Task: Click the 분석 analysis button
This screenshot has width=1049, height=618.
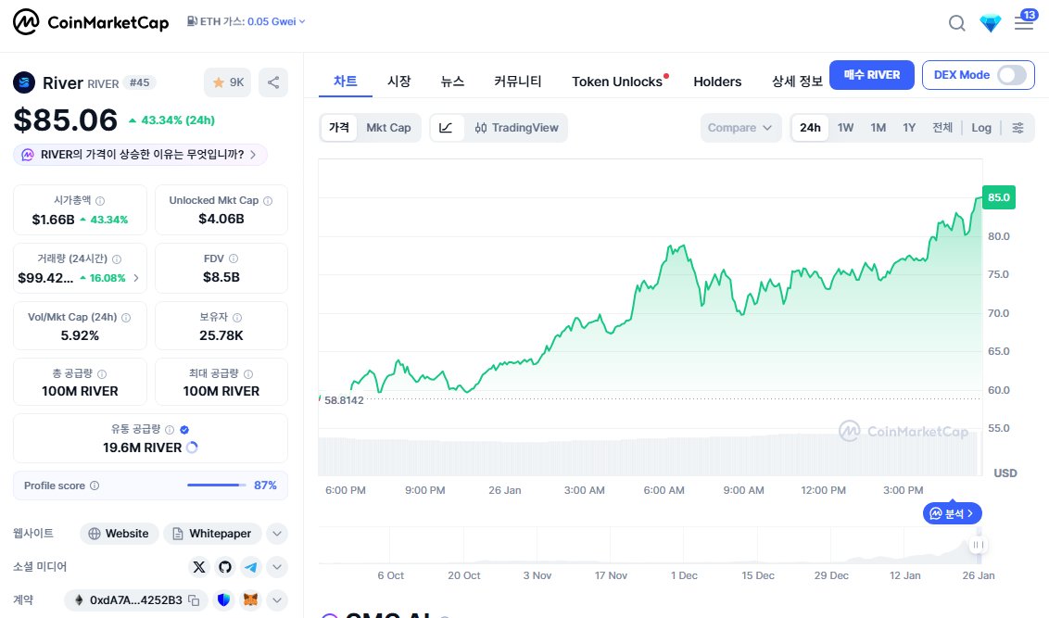Action: click(952, 513)
